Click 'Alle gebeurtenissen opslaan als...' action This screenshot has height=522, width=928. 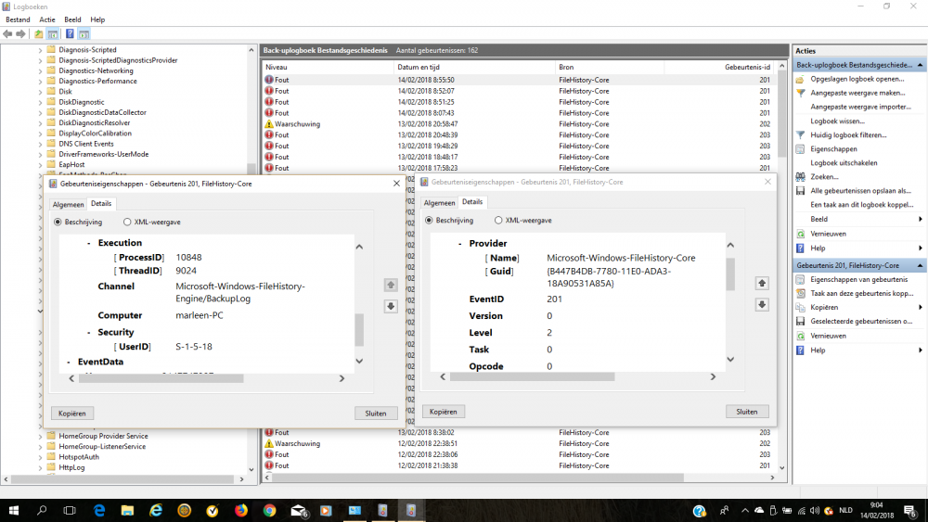click(859, 190)
